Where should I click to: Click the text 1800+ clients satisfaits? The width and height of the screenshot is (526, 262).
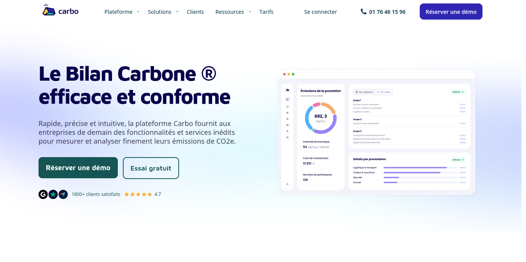coord(96,194)
